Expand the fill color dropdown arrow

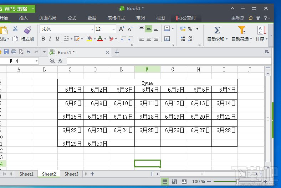pyautogui.click(x=94, y=39)
